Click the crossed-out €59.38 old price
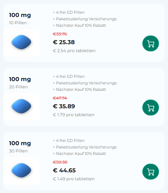 [x=60, y=162]
